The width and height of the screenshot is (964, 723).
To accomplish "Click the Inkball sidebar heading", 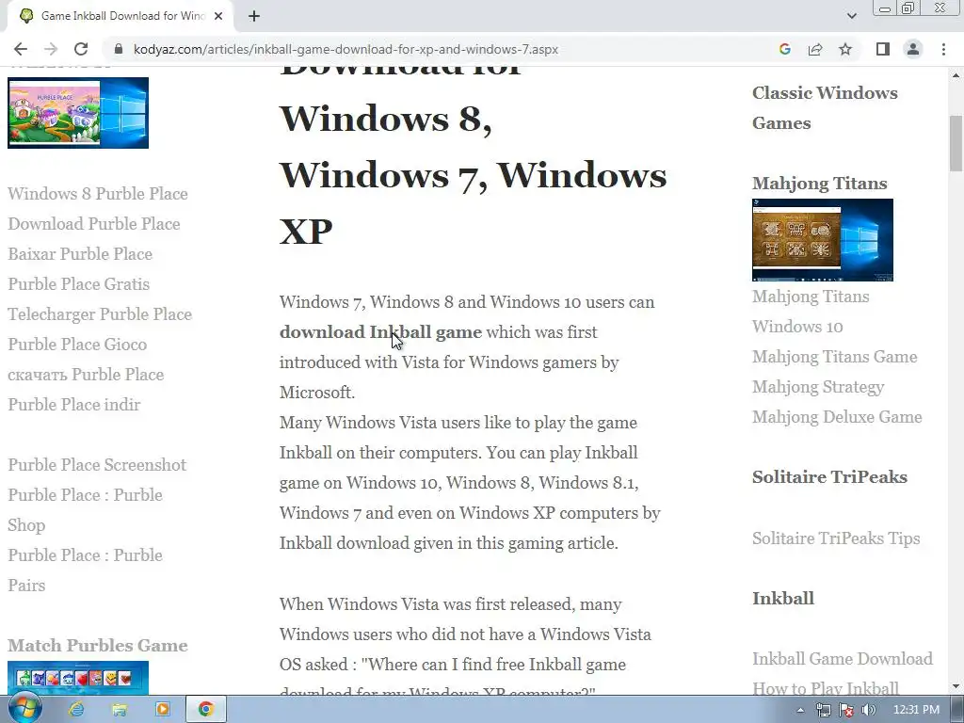I will (x=783, y=598).
